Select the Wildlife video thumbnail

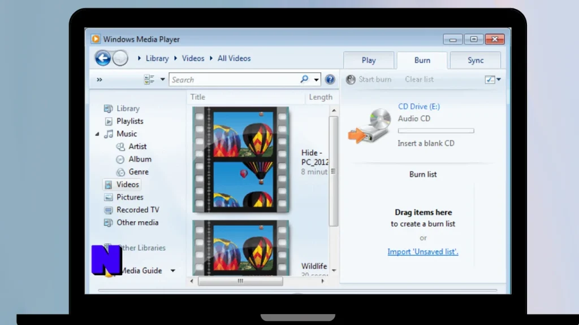[x=240, y=248]
